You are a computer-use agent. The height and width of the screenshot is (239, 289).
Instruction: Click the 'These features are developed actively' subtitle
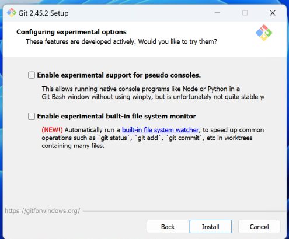[x=121, y=41]
